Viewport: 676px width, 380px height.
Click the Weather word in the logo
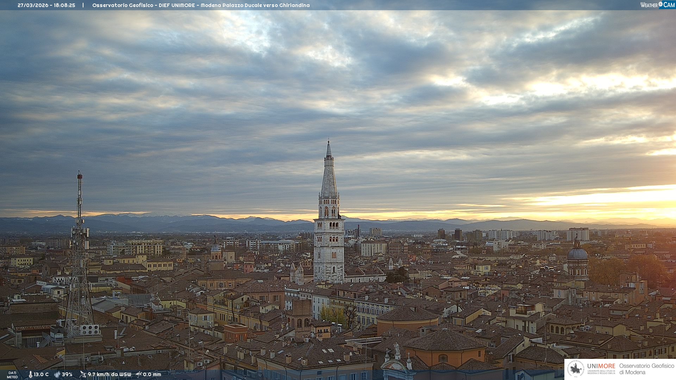point(649,5)
